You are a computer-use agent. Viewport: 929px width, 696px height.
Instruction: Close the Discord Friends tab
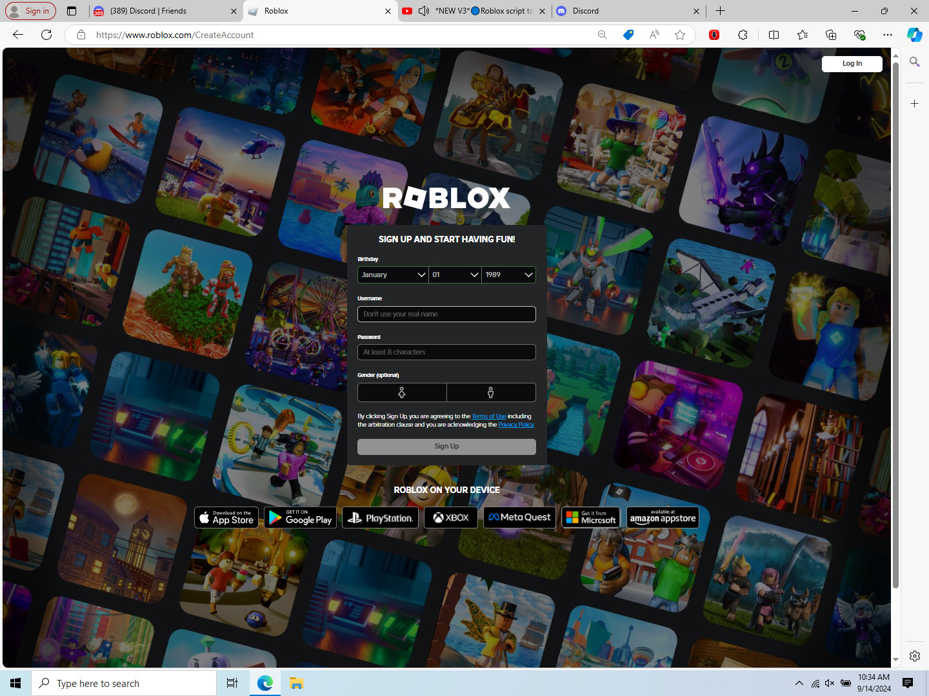click(x=234, y=11)
